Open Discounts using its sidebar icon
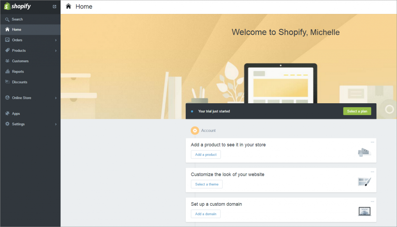Image resolution: width=397 pixels, height=227 pixels. tap(7, 82)
